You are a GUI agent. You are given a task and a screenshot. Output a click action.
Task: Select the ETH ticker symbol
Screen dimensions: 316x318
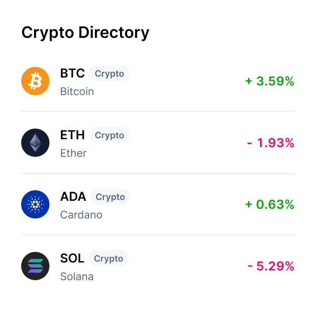[x=72, y=135]
